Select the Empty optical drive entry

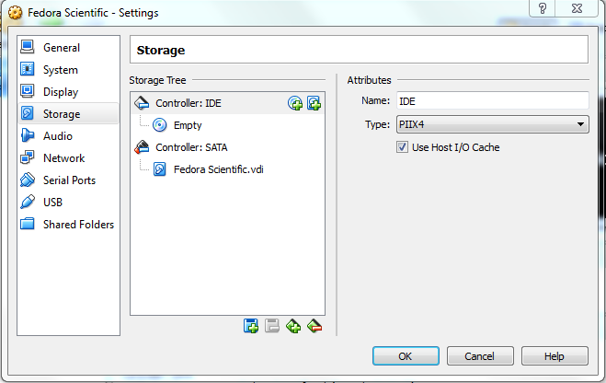coord(187,125)
